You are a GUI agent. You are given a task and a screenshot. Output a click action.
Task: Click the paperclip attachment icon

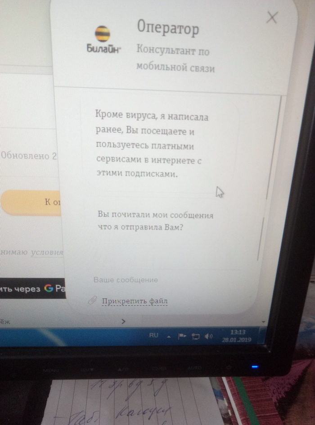coord(92,300)
